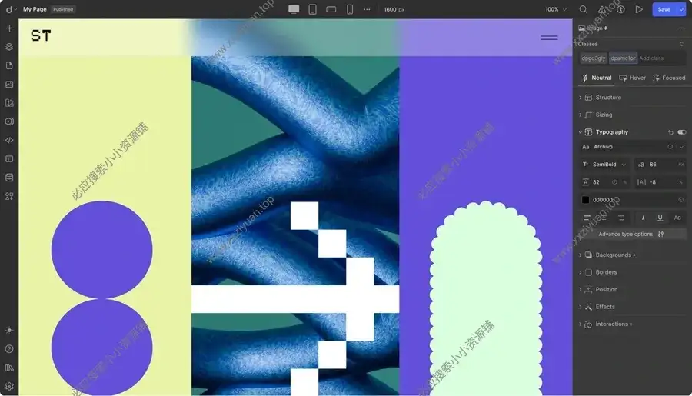Select the dpgq3gly class chip
Screen dimensions: 692x396
[x=593, y=58]
